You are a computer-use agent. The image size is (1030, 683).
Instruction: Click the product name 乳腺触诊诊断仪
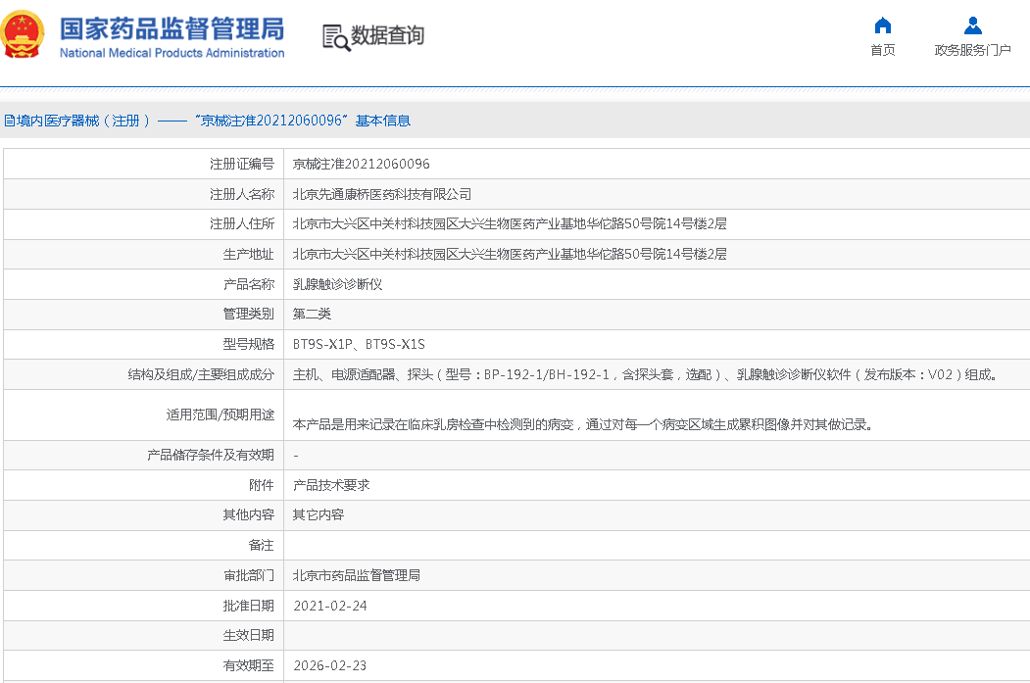[x=337, y=284]
